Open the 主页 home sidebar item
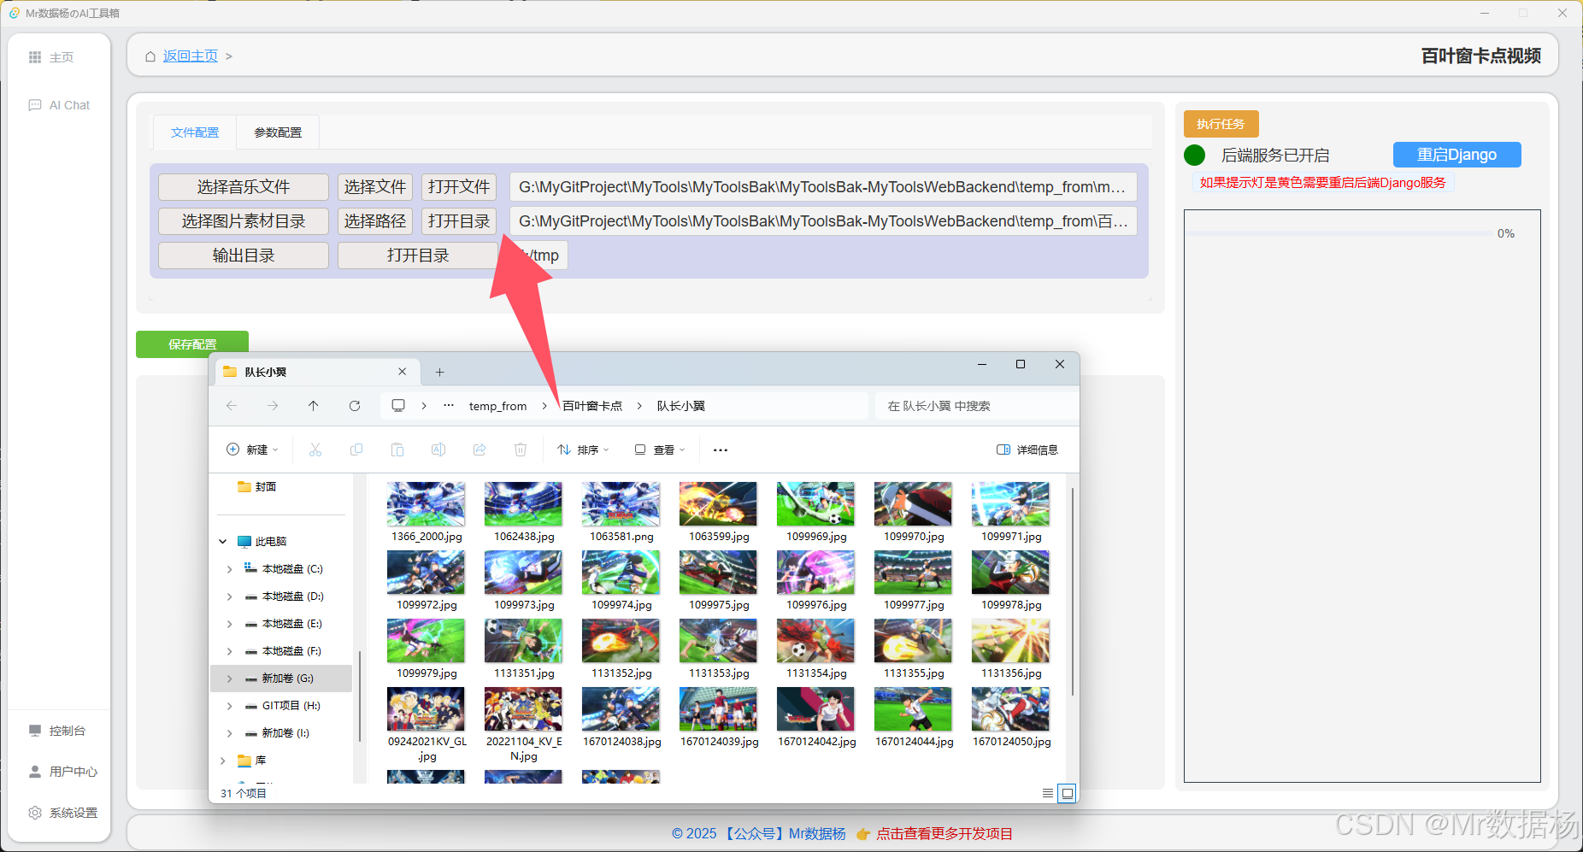Viewport: 1583px width, 852px height. [x=51, y=57]
